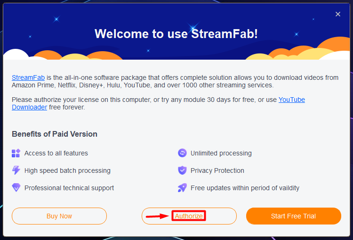Click the 'Privacy Protection' label
This screenshot has height=240, width=353.
click(x=217, y=170)
